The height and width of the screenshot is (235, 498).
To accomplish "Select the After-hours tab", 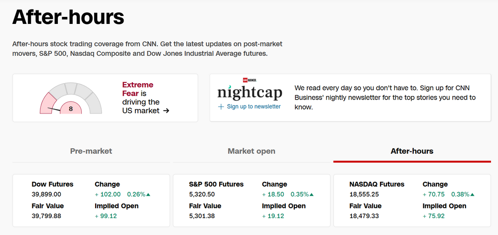I will (412, 151).
